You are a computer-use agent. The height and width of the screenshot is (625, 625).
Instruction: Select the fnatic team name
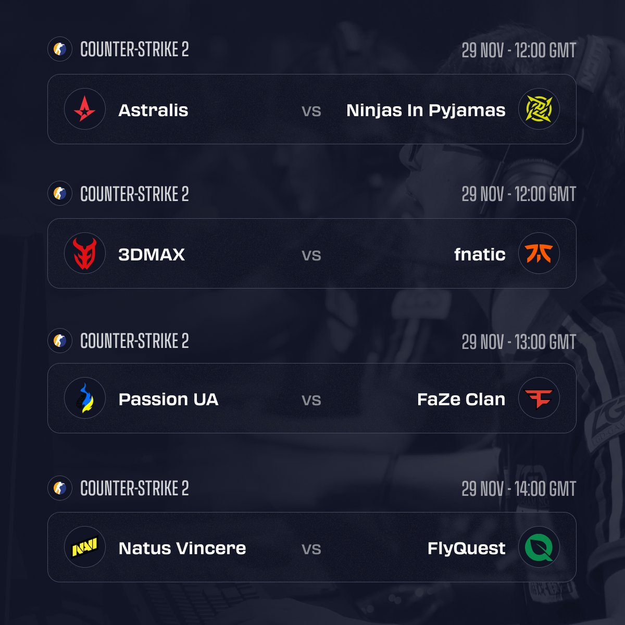tap(480, 255)
